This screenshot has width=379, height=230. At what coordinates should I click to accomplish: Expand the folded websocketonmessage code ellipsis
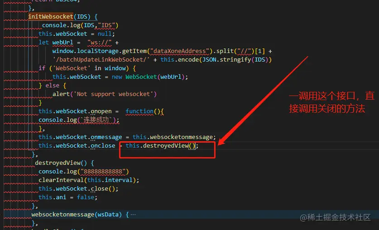point(133,215)
